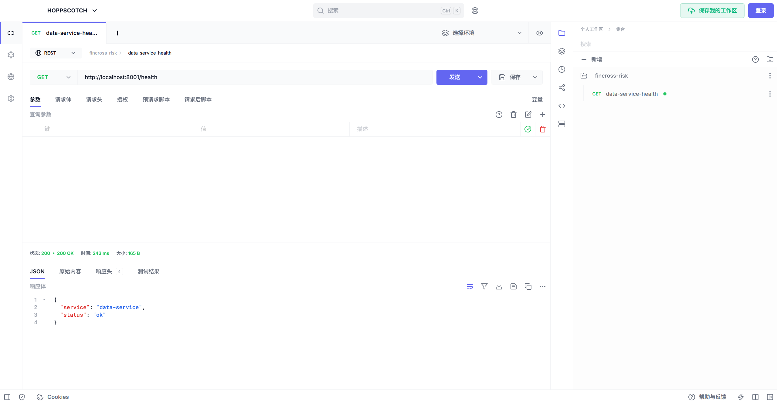Toggle the left sidebar expand icon
Viewport: 777px width, 404px height.
pos(7,397)
